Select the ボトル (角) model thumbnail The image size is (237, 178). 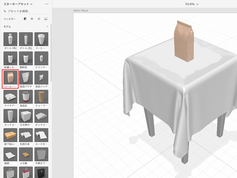coord(11,39)
